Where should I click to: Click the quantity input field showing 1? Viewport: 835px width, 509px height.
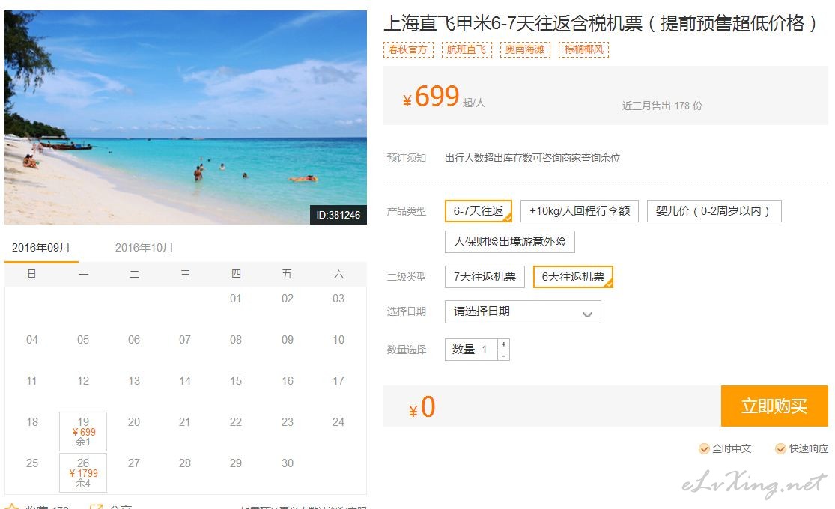click(471, 350)
